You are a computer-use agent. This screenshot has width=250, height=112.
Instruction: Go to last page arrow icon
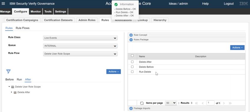tap(230, 103)
